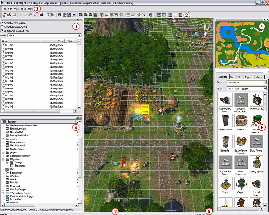Image resolution: width=269 pixels, height=215 pixels.
Task: Open the Help menu
Action: pyautogui.click(x=31, y=9)
